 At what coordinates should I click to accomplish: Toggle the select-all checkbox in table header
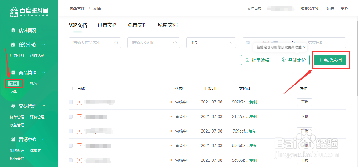coord(70,88)
